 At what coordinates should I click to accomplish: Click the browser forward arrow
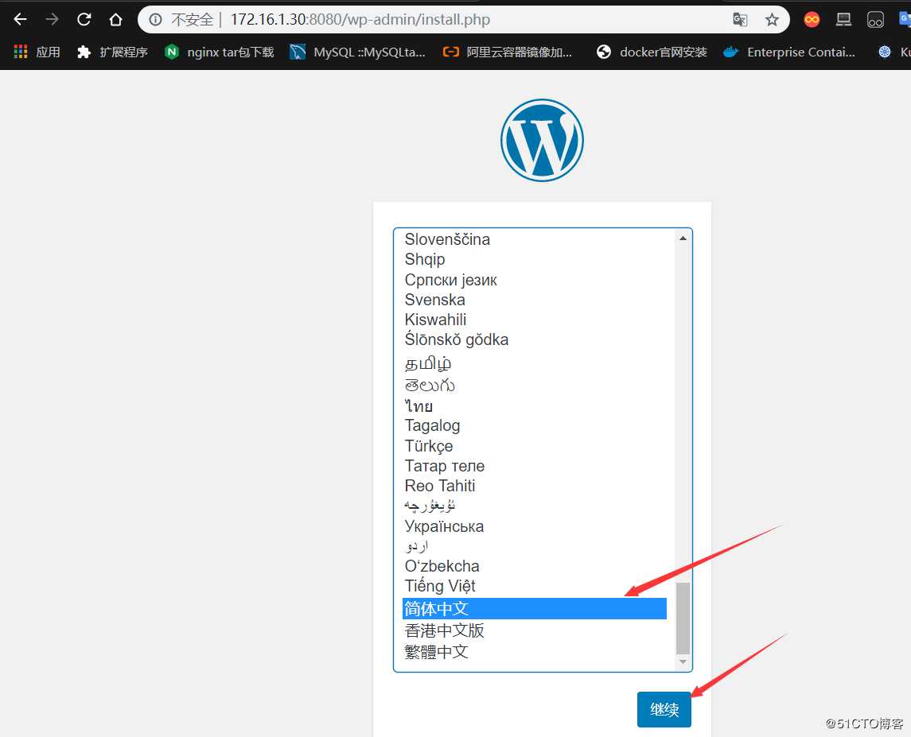[53, 20]
